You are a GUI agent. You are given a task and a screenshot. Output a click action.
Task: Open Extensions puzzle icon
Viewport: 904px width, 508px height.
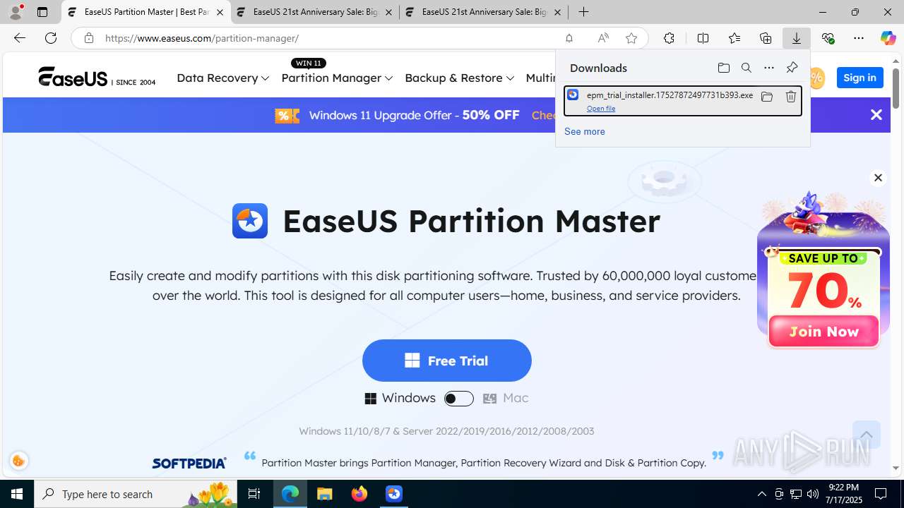point(669,38)
